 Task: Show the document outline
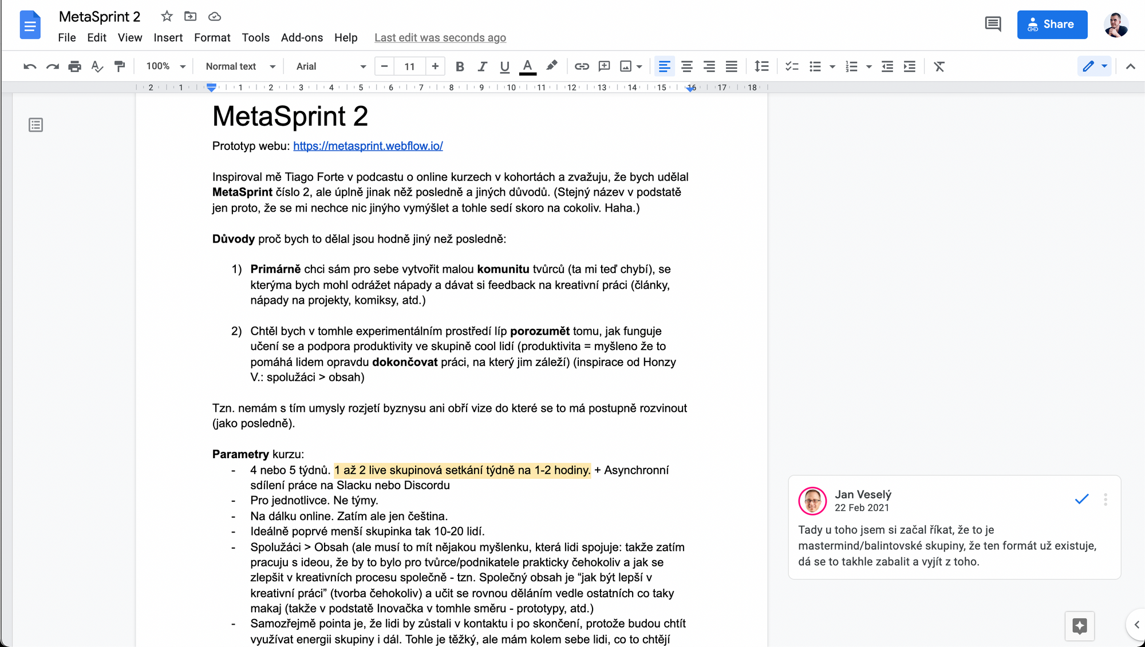(35, 125)
